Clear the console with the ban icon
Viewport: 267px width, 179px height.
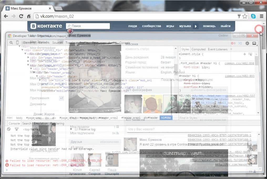pyautogui.click(x=9, y=129)
